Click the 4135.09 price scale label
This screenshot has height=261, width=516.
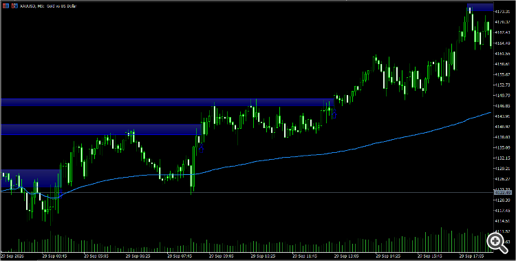point(502,147)
